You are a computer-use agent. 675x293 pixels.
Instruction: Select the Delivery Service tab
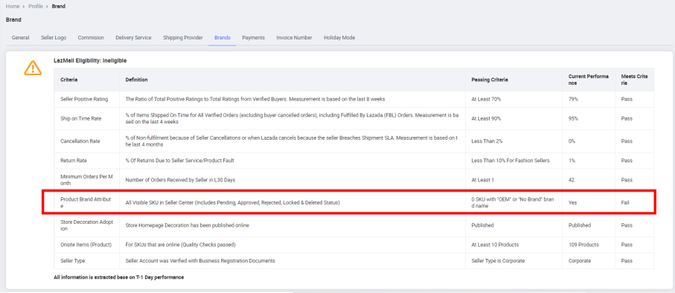pos(133,38)
